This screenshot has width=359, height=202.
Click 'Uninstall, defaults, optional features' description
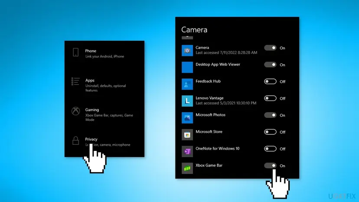[x=105, y=88]
